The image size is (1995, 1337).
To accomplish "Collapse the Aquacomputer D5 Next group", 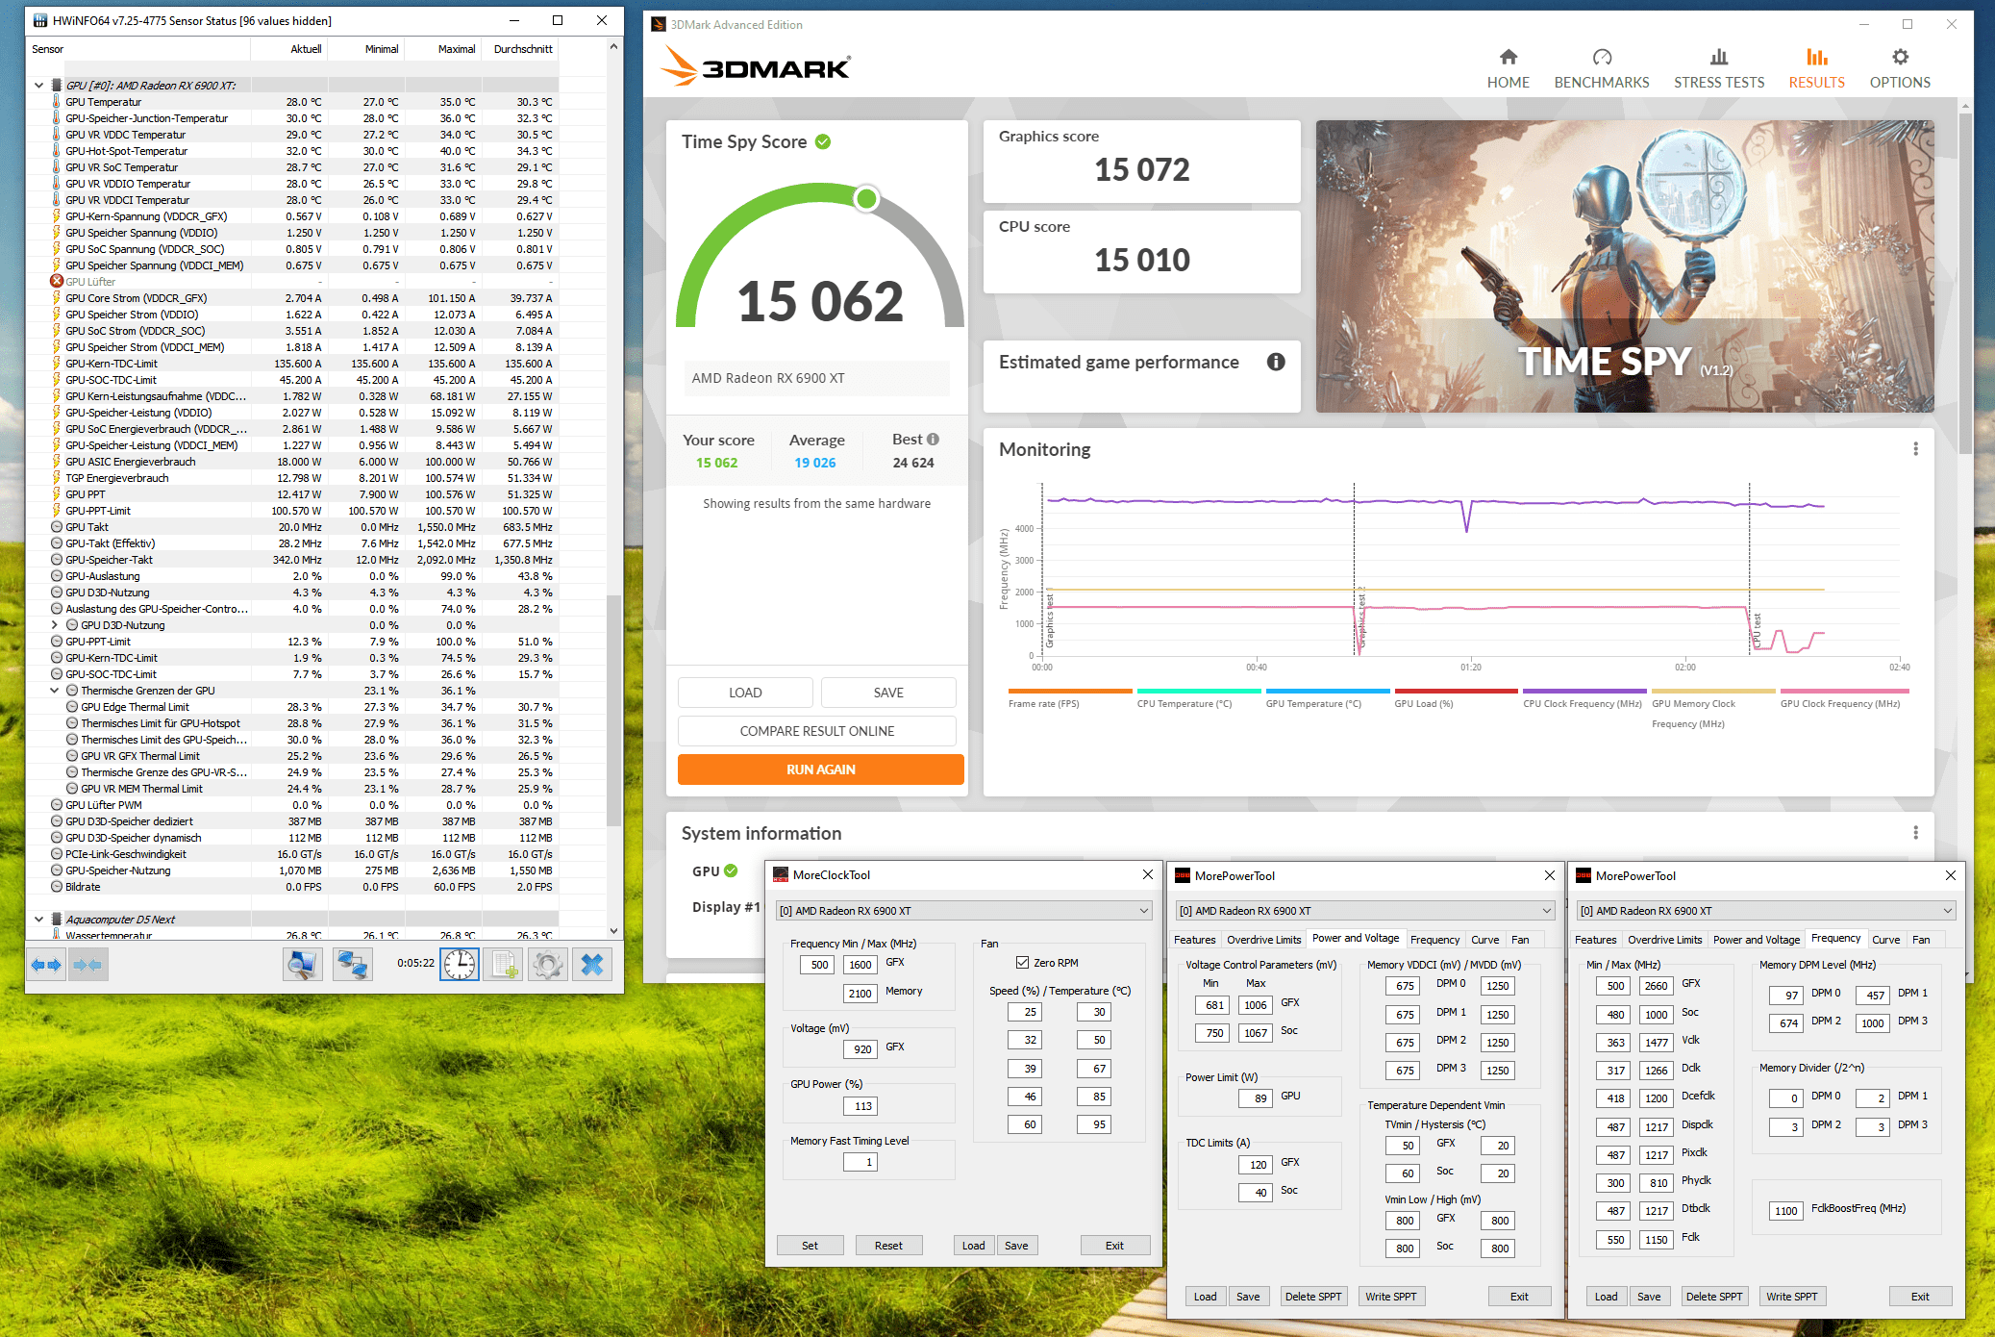I will 38,920.
